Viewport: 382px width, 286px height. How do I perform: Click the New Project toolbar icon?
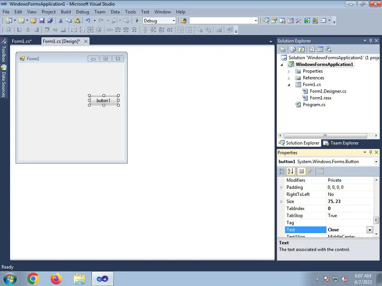(x=9, y=21)
